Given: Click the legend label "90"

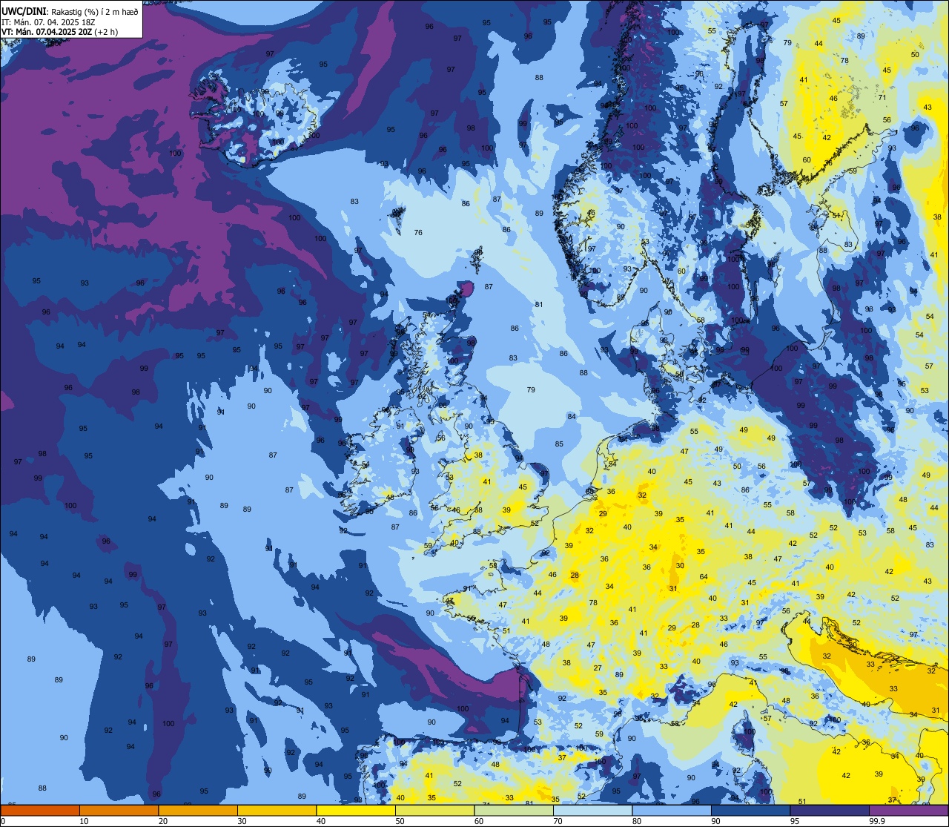Looking at the screenshot, I should pos(715,821).
